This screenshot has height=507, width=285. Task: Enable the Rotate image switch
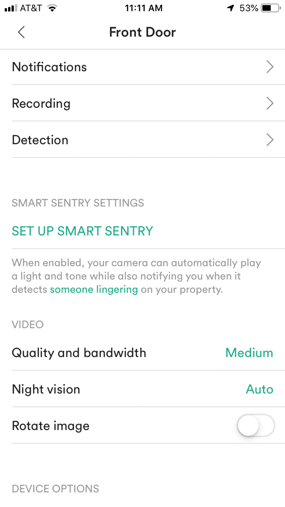[x=255, y=425]
